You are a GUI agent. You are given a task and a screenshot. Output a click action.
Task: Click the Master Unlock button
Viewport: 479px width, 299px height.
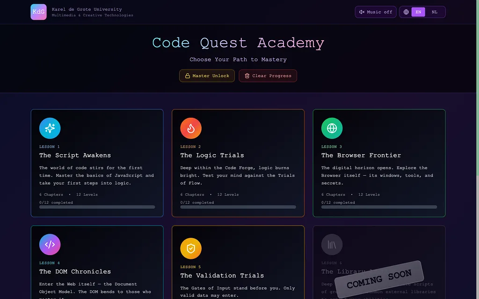tap(207, 76)
